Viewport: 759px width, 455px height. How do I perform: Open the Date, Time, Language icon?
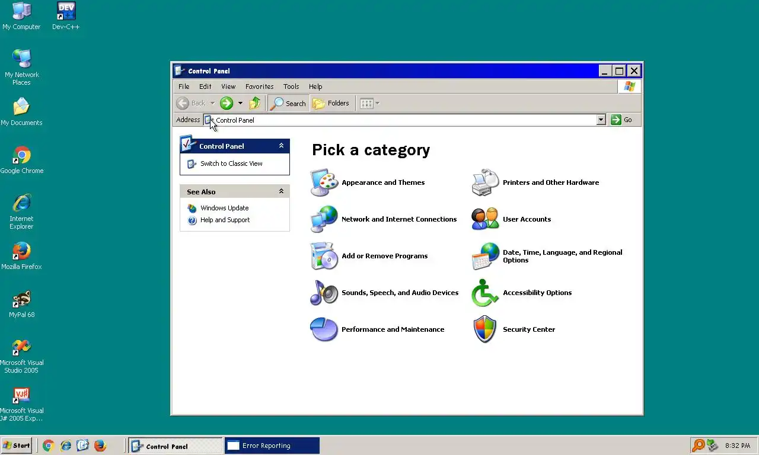click(485, 256)
